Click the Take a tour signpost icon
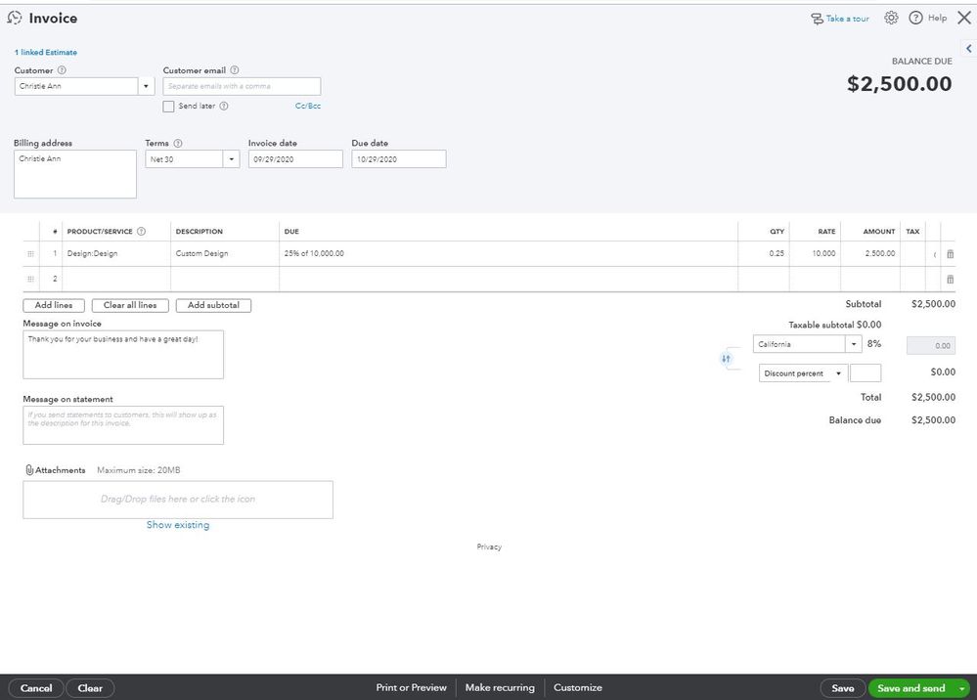Image resolution: width=977 pixels, height=700 pixels. pos(817,19)
